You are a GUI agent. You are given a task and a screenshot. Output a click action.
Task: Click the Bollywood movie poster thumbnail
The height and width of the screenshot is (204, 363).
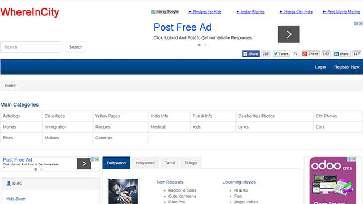tap(123, 192)
